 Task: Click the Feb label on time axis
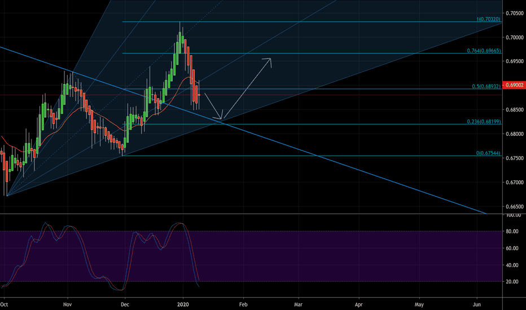243,304
